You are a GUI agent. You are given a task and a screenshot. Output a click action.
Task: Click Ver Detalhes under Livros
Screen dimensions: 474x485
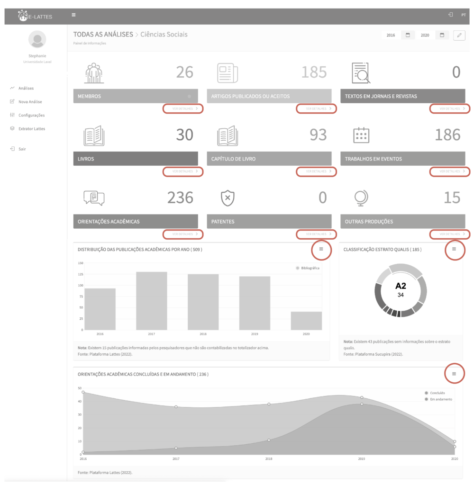pyautogui.click(x=183, y=171)
